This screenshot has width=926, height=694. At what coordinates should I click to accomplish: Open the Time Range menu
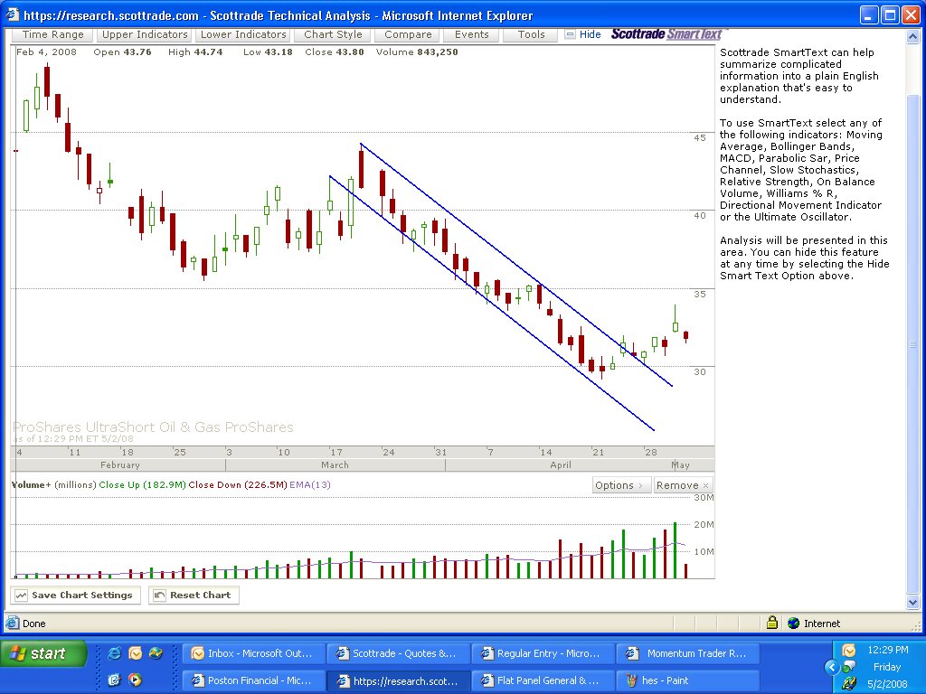click(x=53, y=34)
